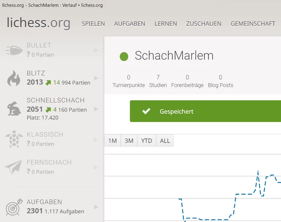Open SchachMarlem profile name
281x222 pixels.
(174, 55)
